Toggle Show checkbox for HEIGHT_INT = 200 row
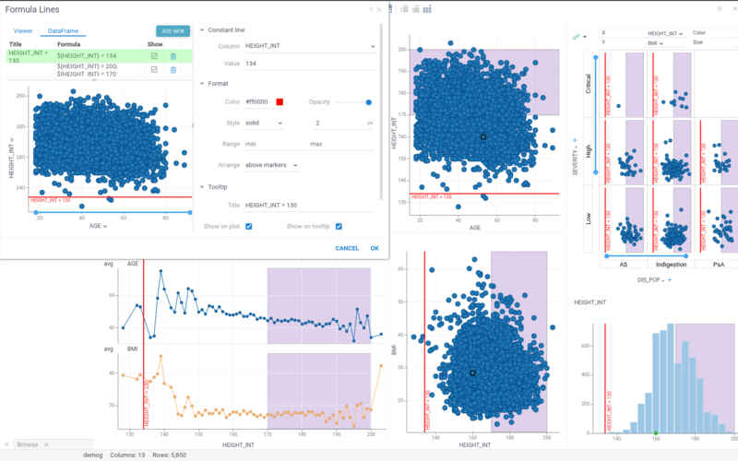This screenshot has width=738, height=461. 154,70
